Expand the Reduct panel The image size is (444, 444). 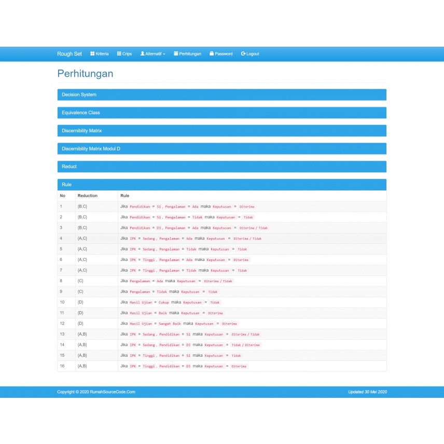click(221, 166)
